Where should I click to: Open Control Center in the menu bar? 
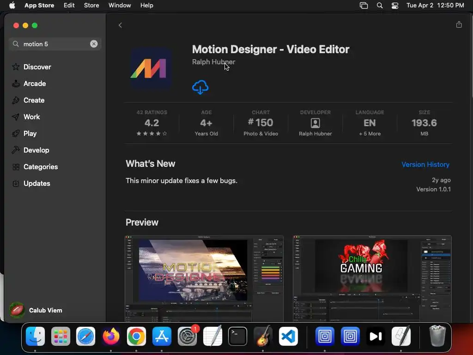coord(395,6)
